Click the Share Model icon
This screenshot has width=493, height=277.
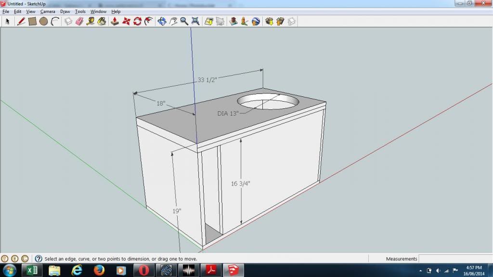[280, 21]
